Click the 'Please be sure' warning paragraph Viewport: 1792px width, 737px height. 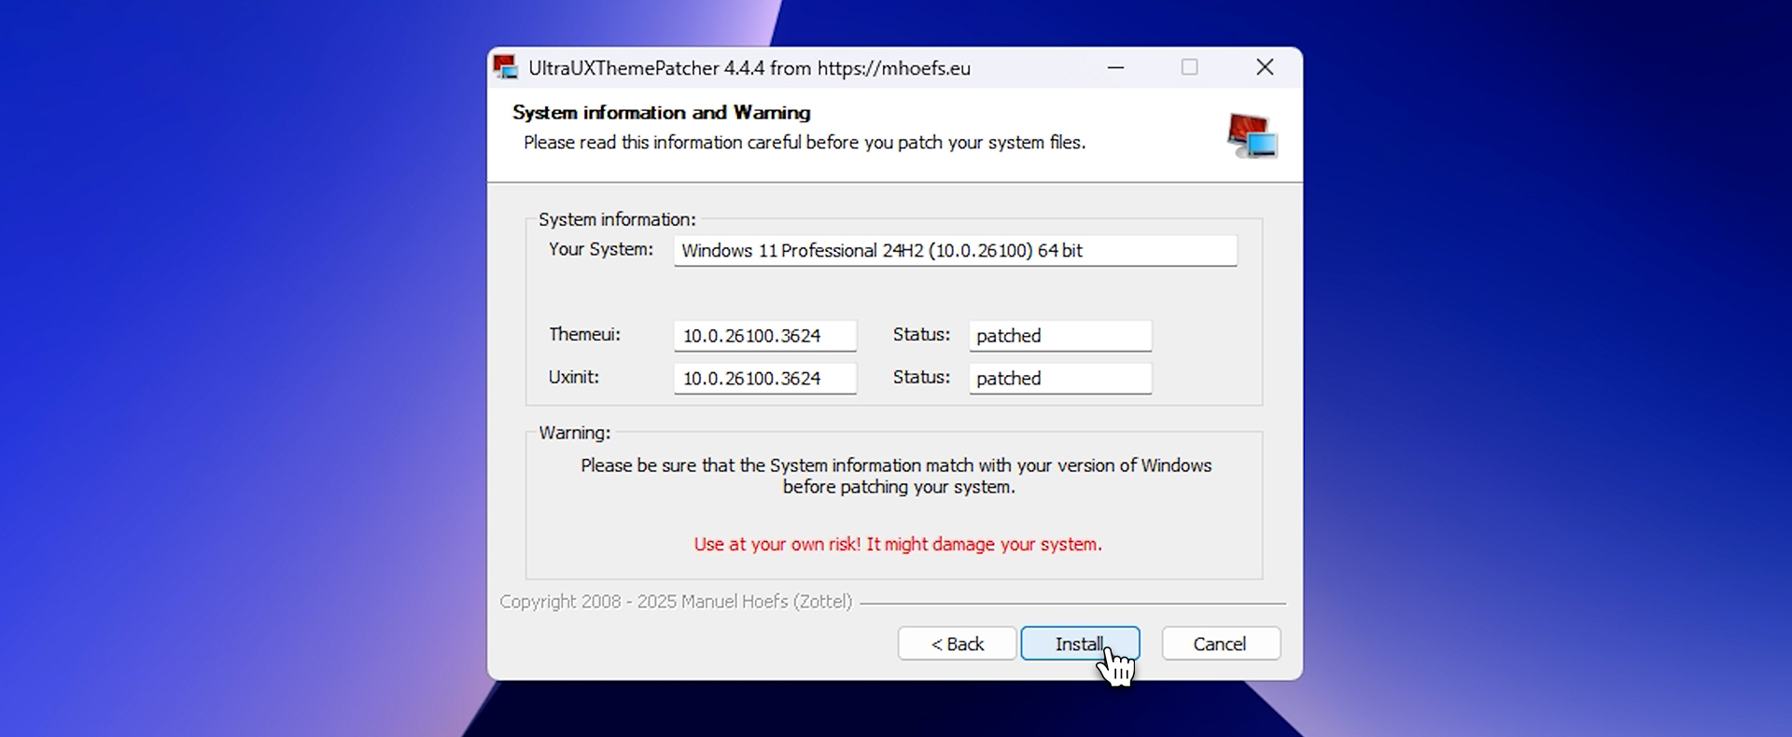[x=896, y=476]
